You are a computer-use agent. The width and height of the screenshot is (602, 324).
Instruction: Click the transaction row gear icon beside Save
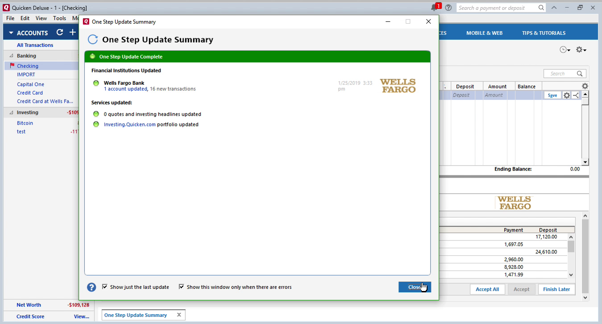pyautogui.click(x=567, y=95)
